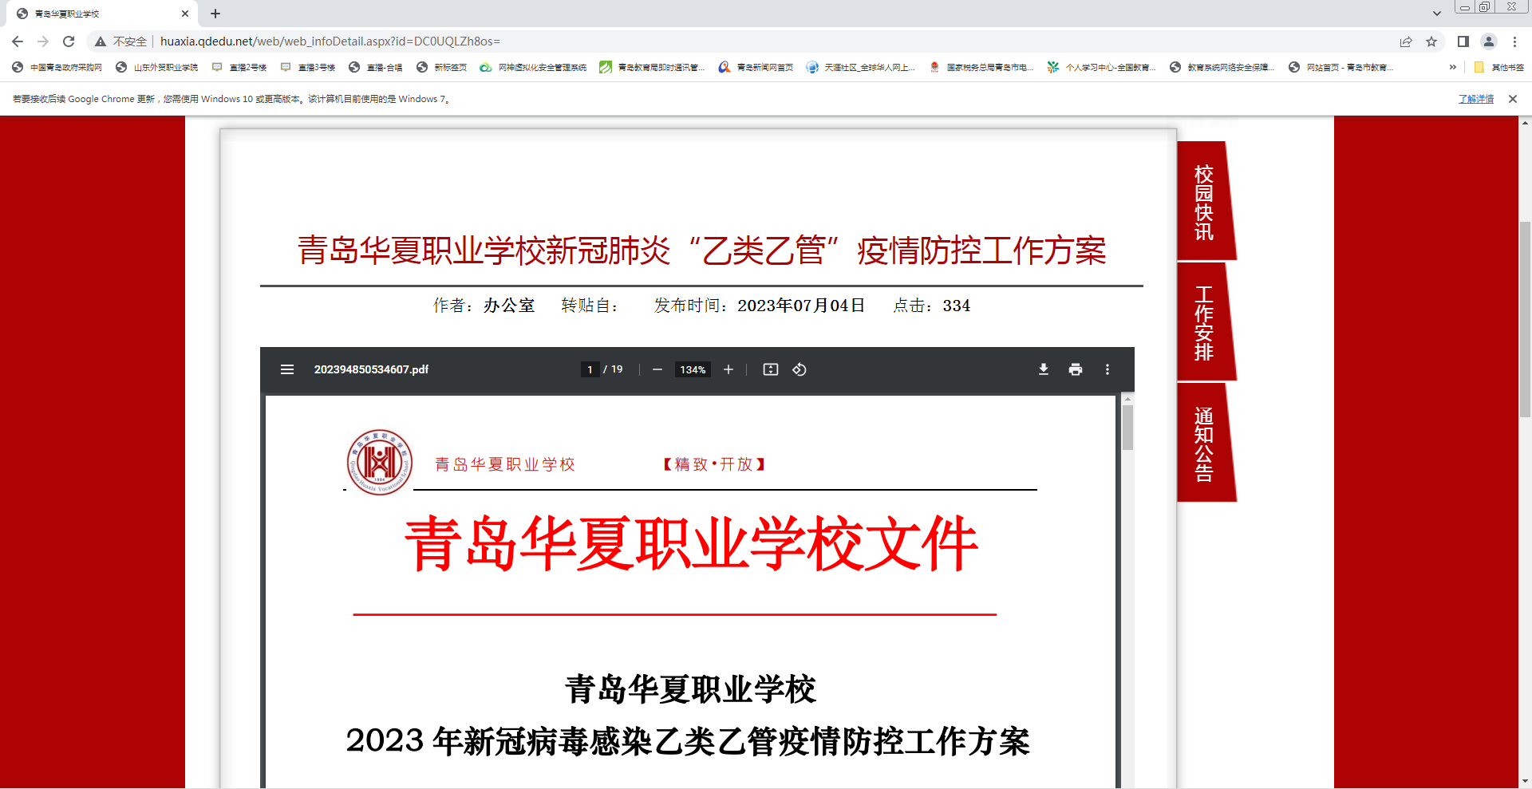This screenshot has width=1532, height=789.
Task: Open the PDF viewer more actions menu
Action: [x=1107, y=369]
